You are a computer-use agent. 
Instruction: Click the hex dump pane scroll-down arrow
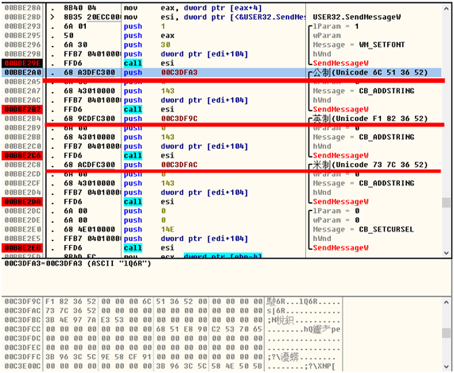(x=446, y=367)
